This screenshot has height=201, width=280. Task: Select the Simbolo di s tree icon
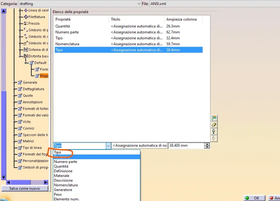(x=26, y=36)
